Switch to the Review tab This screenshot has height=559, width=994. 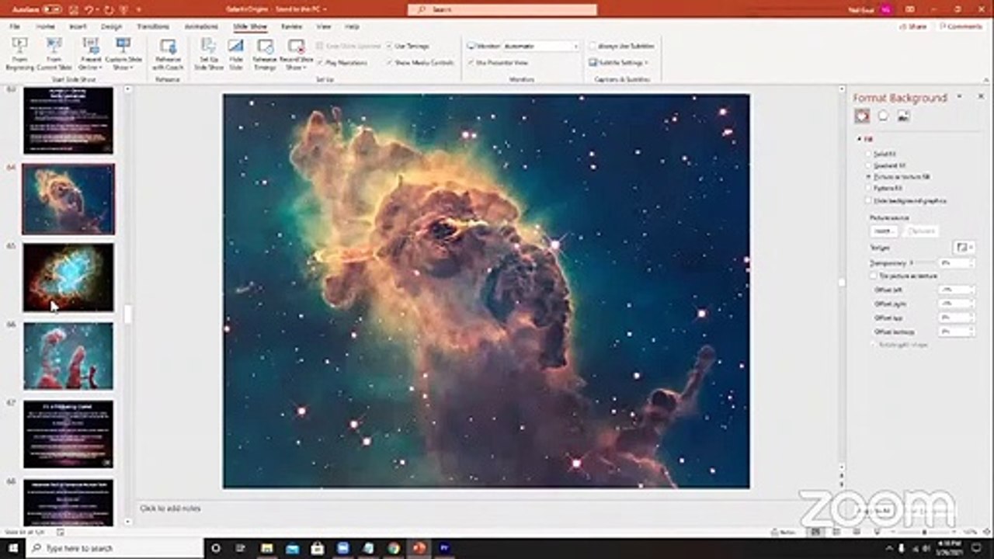(292, 26)
